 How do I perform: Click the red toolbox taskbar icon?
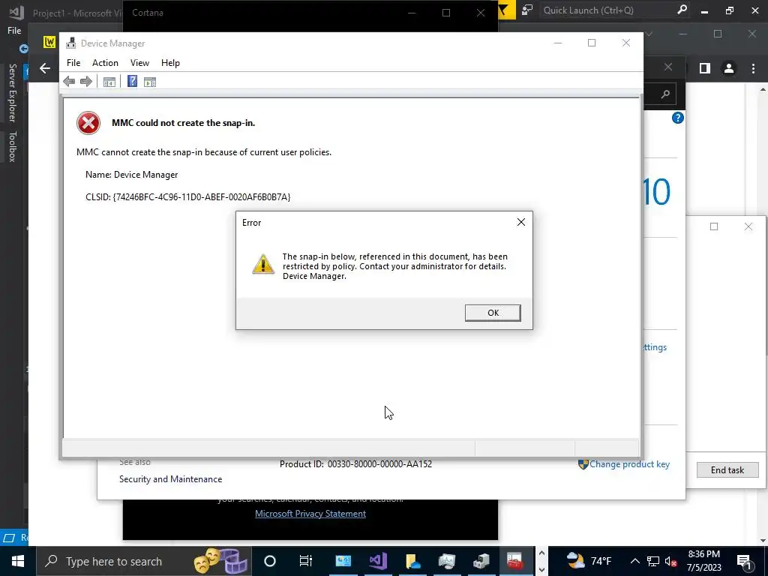[x=515, y=561]
